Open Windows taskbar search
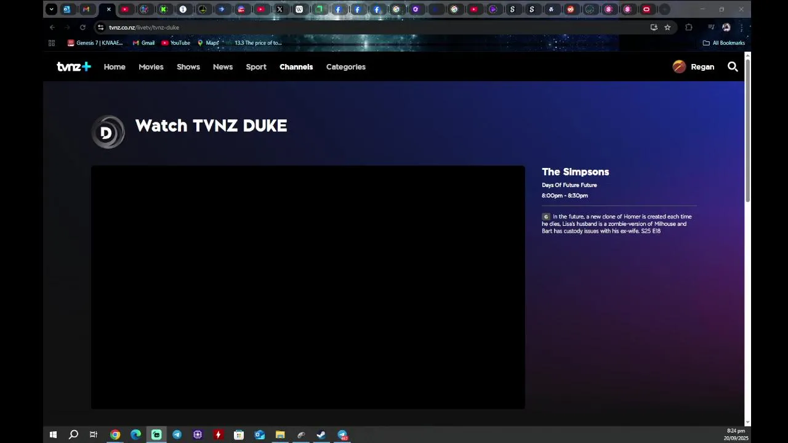788x443 pixels. coord(73,434)
